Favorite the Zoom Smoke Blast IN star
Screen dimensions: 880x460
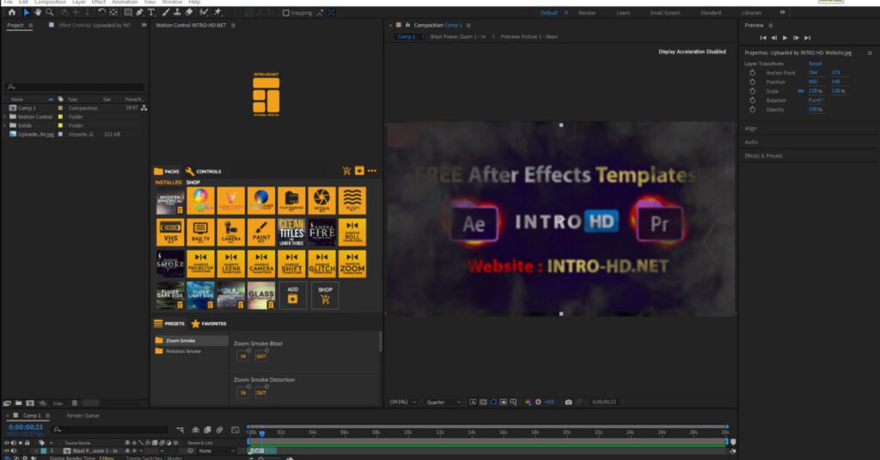pos(248,350)
